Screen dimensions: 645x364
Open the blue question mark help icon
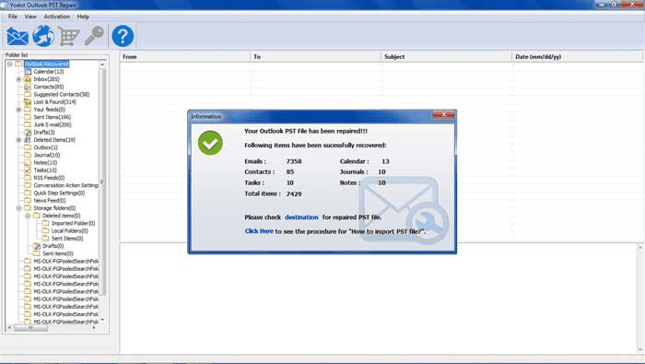[x=123, y=36]
